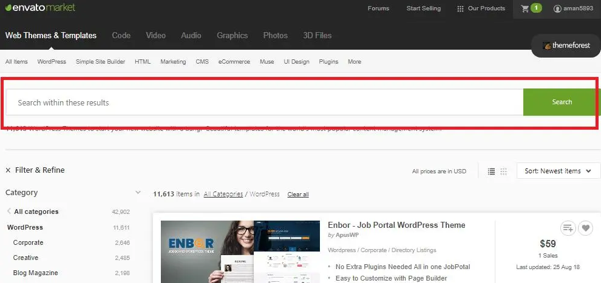Screen dimensions: 601x283
Task: Switch to the Video tab
Action: [x=155, y=36]
